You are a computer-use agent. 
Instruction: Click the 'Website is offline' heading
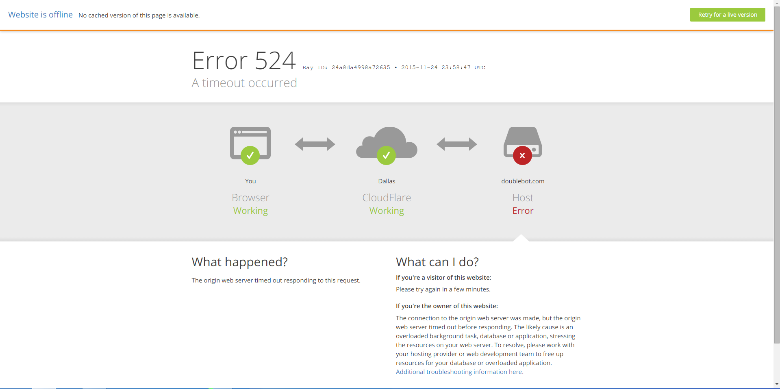[x=40, y=15]
